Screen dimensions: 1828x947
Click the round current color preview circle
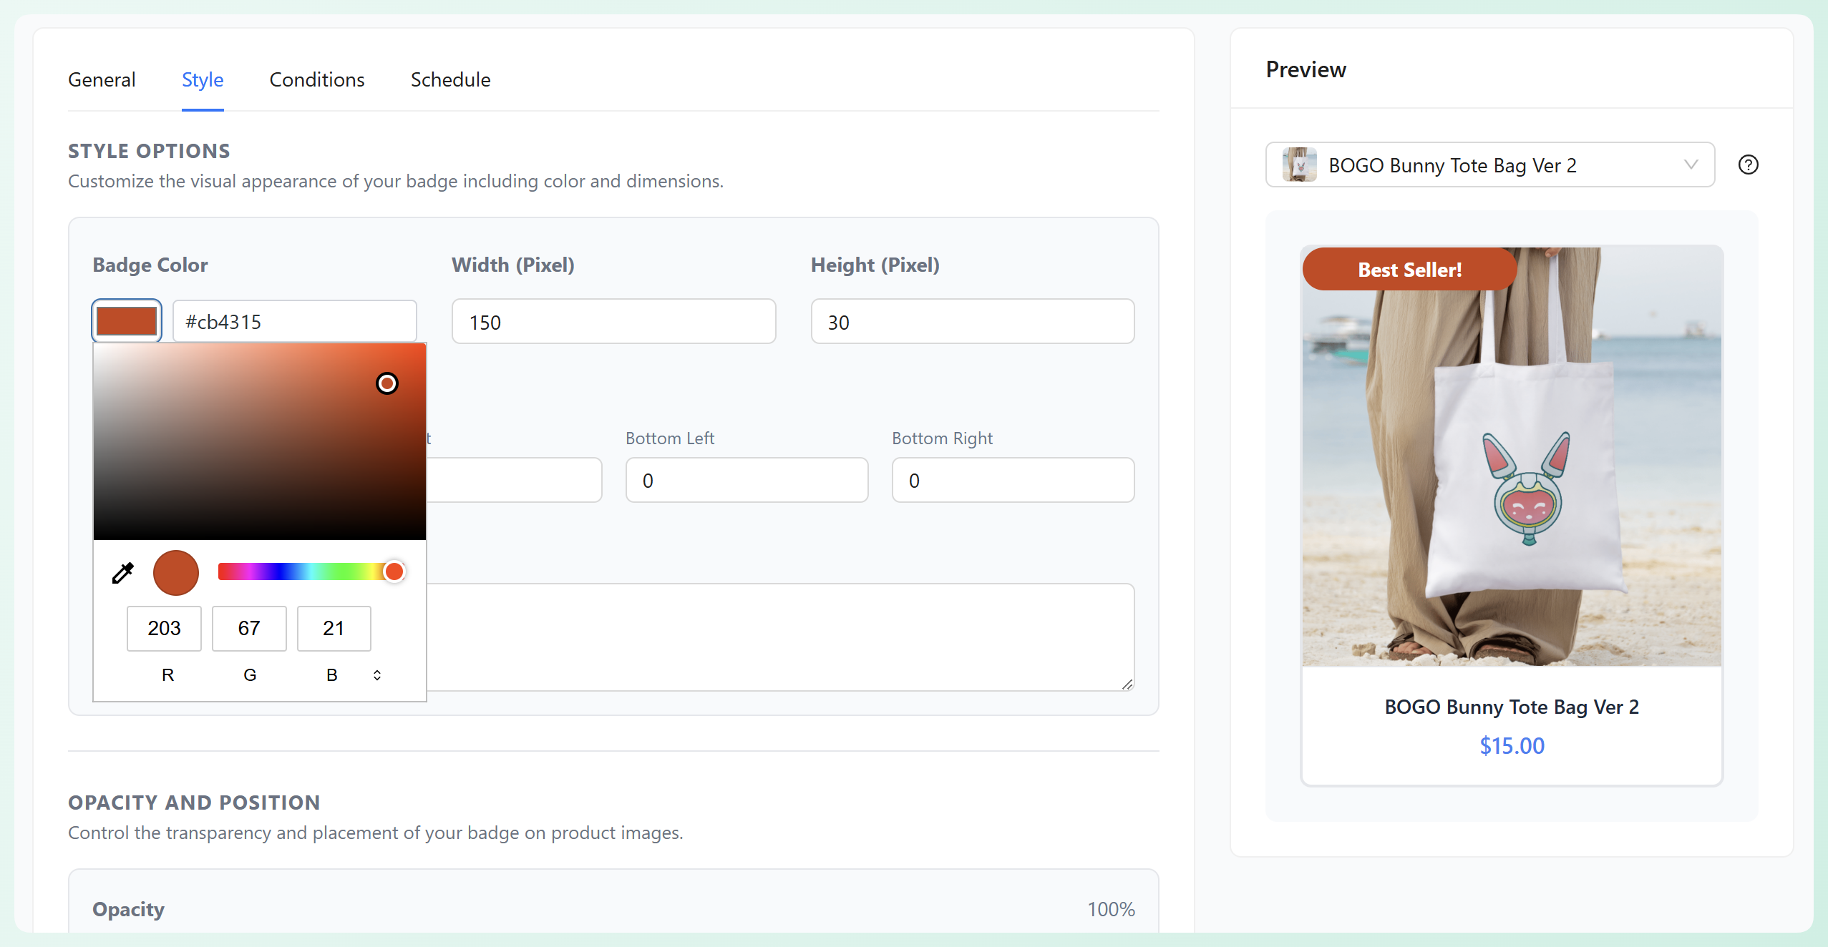point(175,573)
